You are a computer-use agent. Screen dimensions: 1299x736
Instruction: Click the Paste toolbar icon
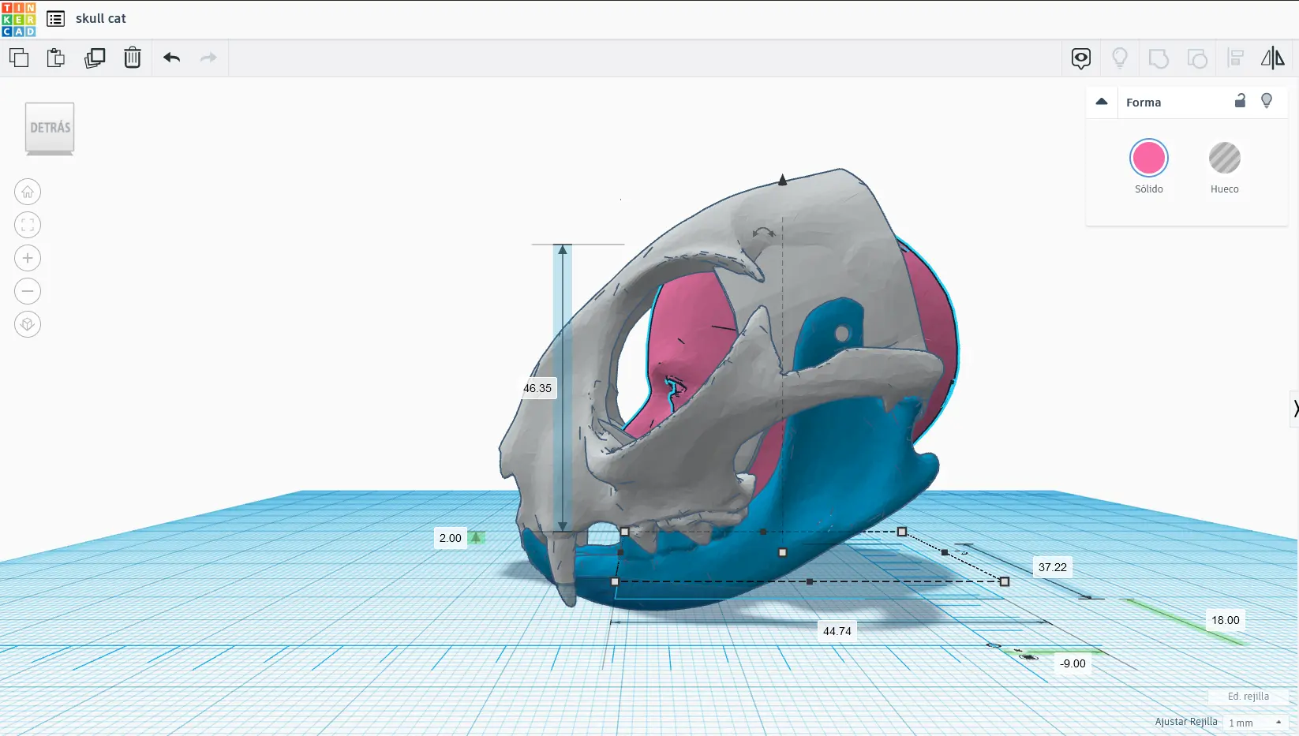coord(55,58)
